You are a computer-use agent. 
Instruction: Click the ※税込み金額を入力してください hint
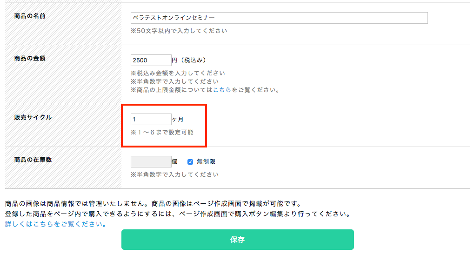(178, 73)
